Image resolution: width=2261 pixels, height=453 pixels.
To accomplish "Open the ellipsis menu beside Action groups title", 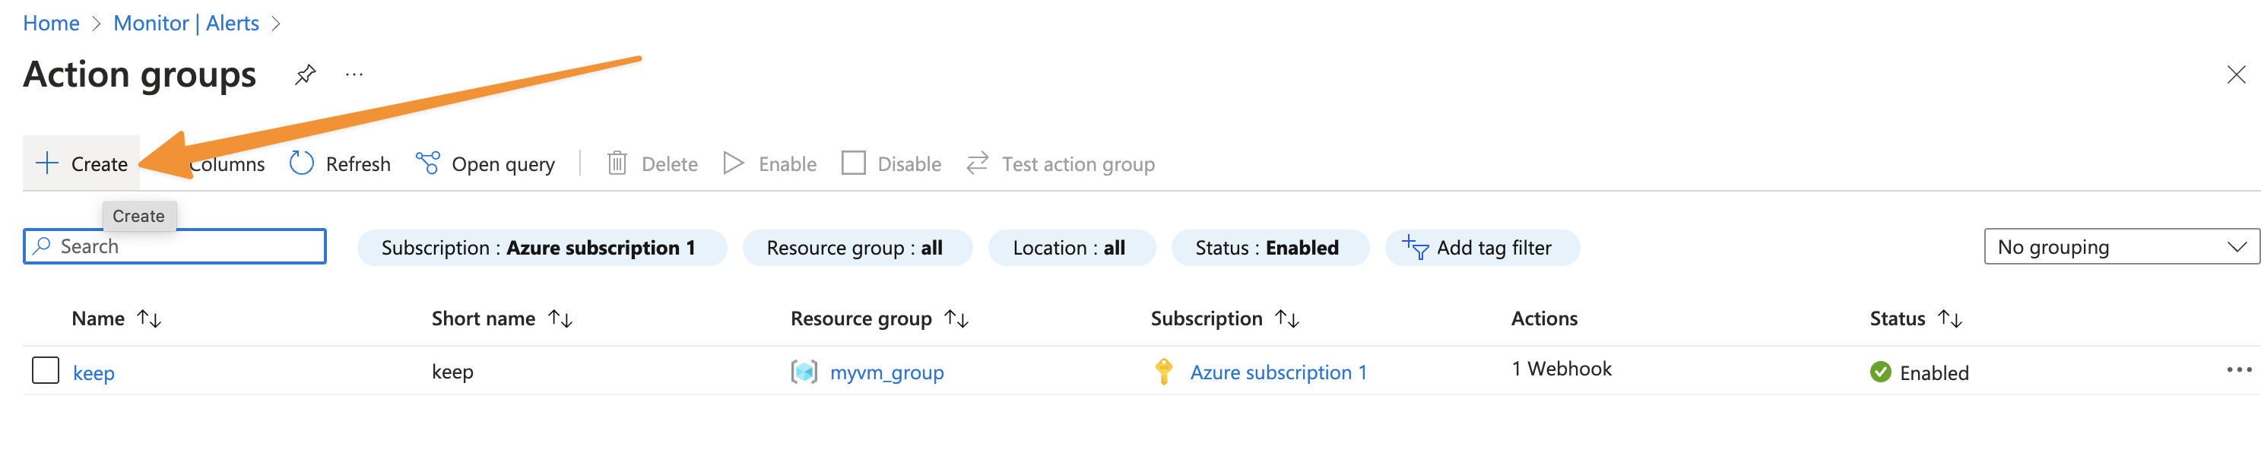I will (354, 74).
